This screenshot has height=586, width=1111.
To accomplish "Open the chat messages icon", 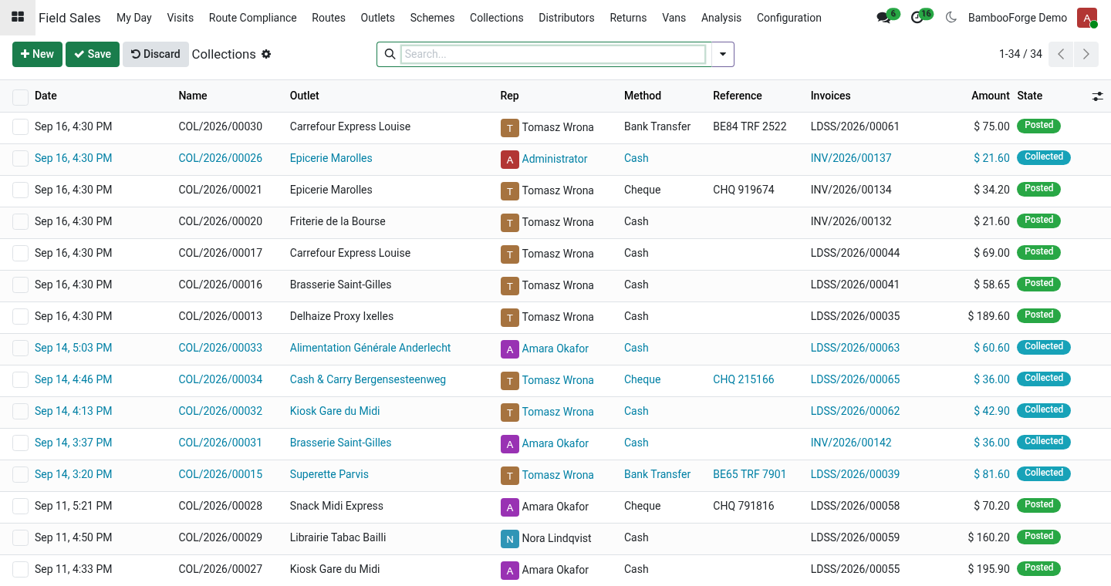I will pos(884,18).
